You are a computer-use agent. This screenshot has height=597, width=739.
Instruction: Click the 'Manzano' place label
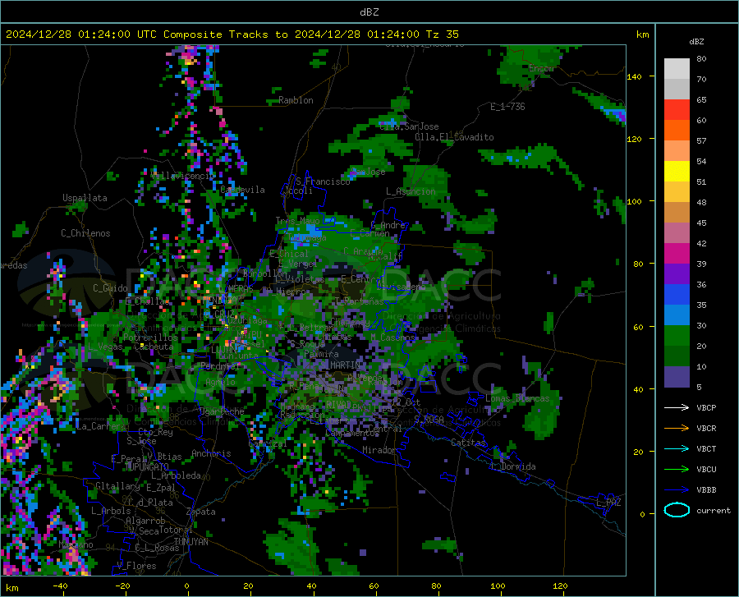pyautogui.click(x=76, y=544)
